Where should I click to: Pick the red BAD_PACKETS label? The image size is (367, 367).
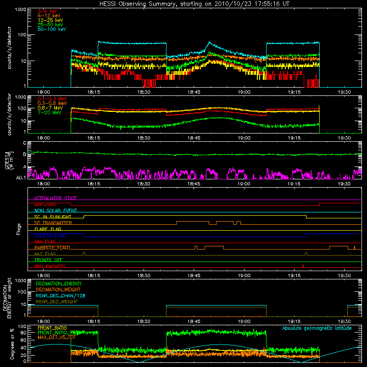(x=50, y=266)
